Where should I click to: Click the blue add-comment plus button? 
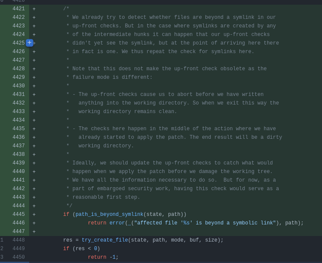point(29,43)
